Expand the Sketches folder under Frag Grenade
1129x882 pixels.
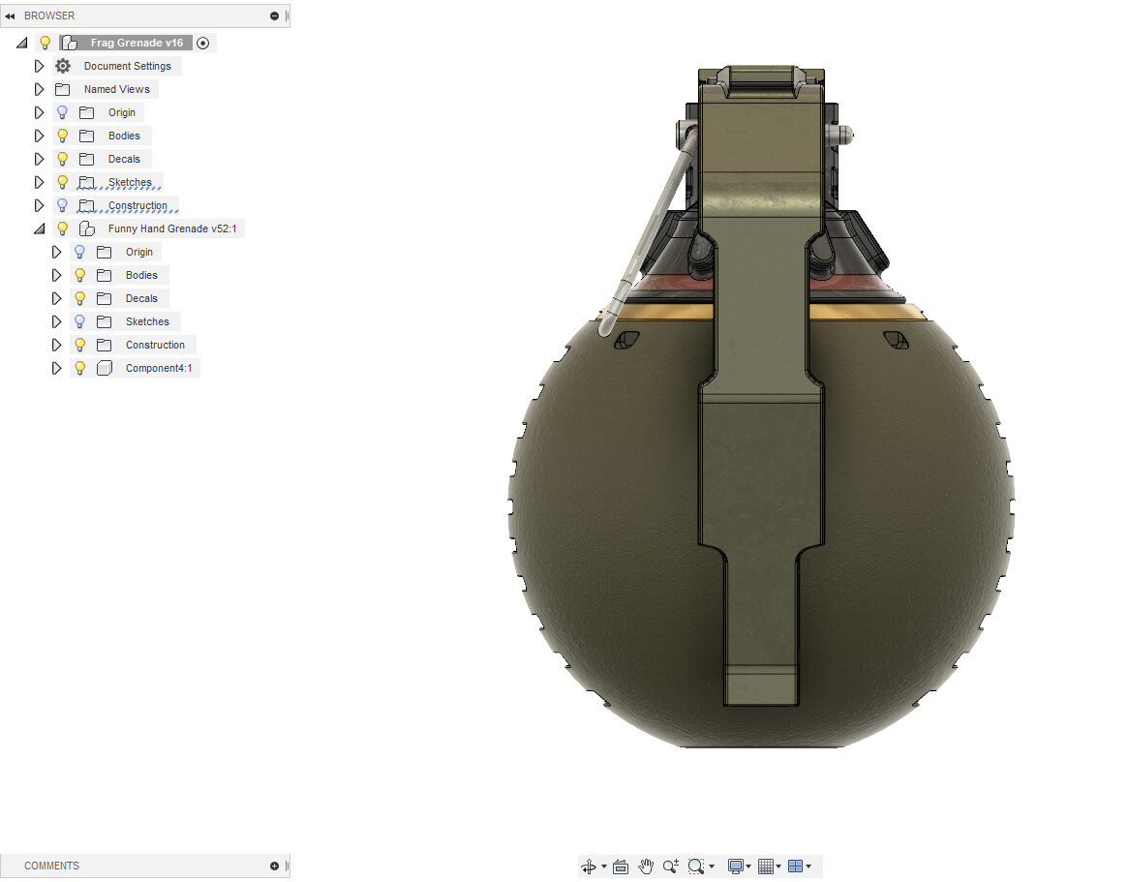click(x=38, y=182)
